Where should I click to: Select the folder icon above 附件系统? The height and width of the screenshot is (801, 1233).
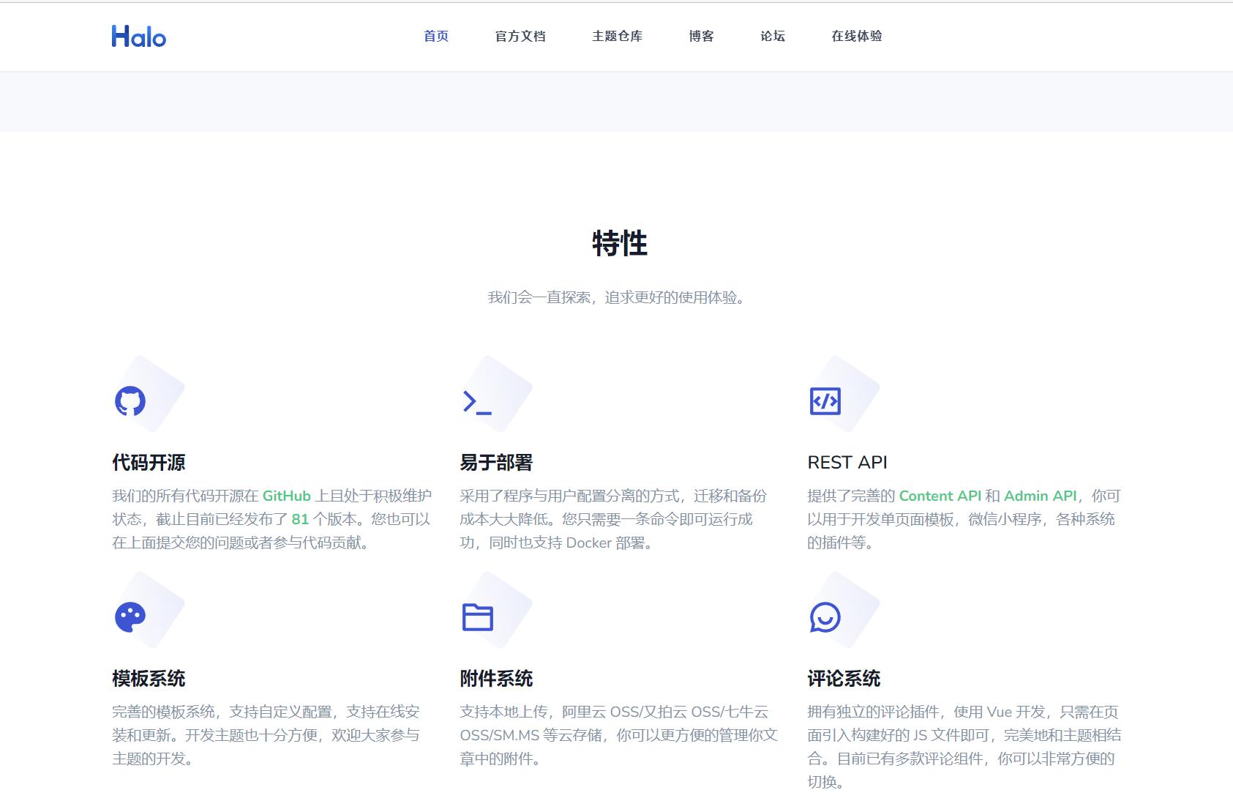[477, 616]
